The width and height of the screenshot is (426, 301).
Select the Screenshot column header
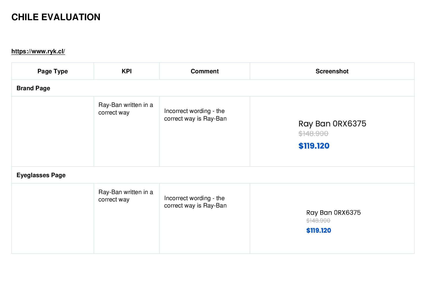click(332, 71)
